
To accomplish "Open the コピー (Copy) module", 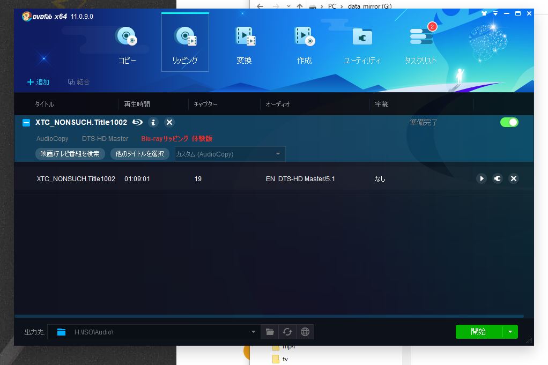I will pyautogui.click(x=127, y=46).
